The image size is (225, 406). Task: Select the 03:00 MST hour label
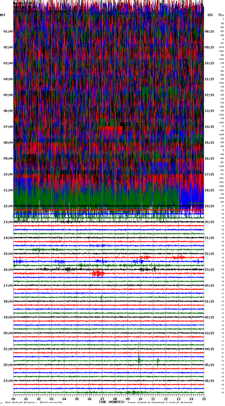[8, 63]
